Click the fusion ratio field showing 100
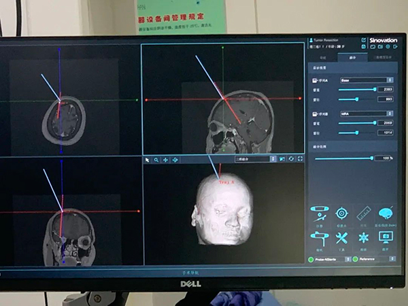 [382, 158]
